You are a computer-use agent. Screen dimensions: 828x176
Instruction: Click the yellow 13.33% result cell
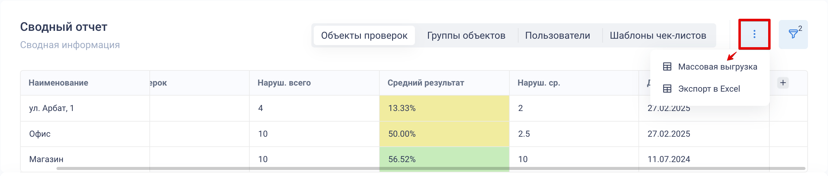pos(444,108)
